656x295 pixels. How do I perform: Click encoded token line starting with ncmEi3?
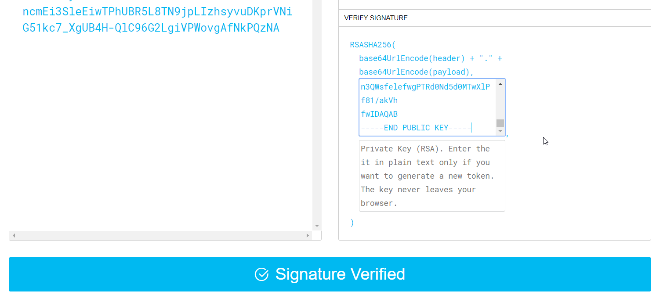point(157,12)
